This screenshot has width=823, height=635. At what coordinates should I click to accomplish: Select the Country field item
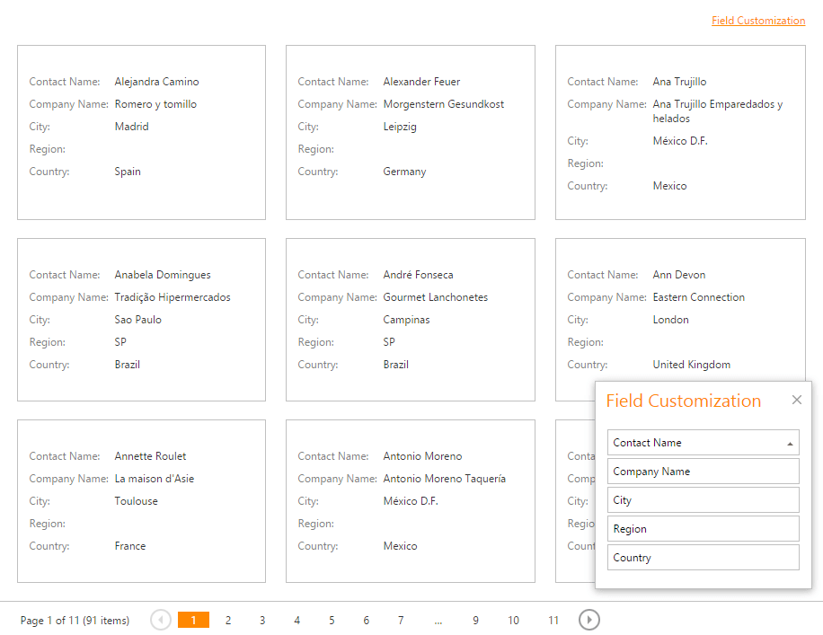pos(703,558)
